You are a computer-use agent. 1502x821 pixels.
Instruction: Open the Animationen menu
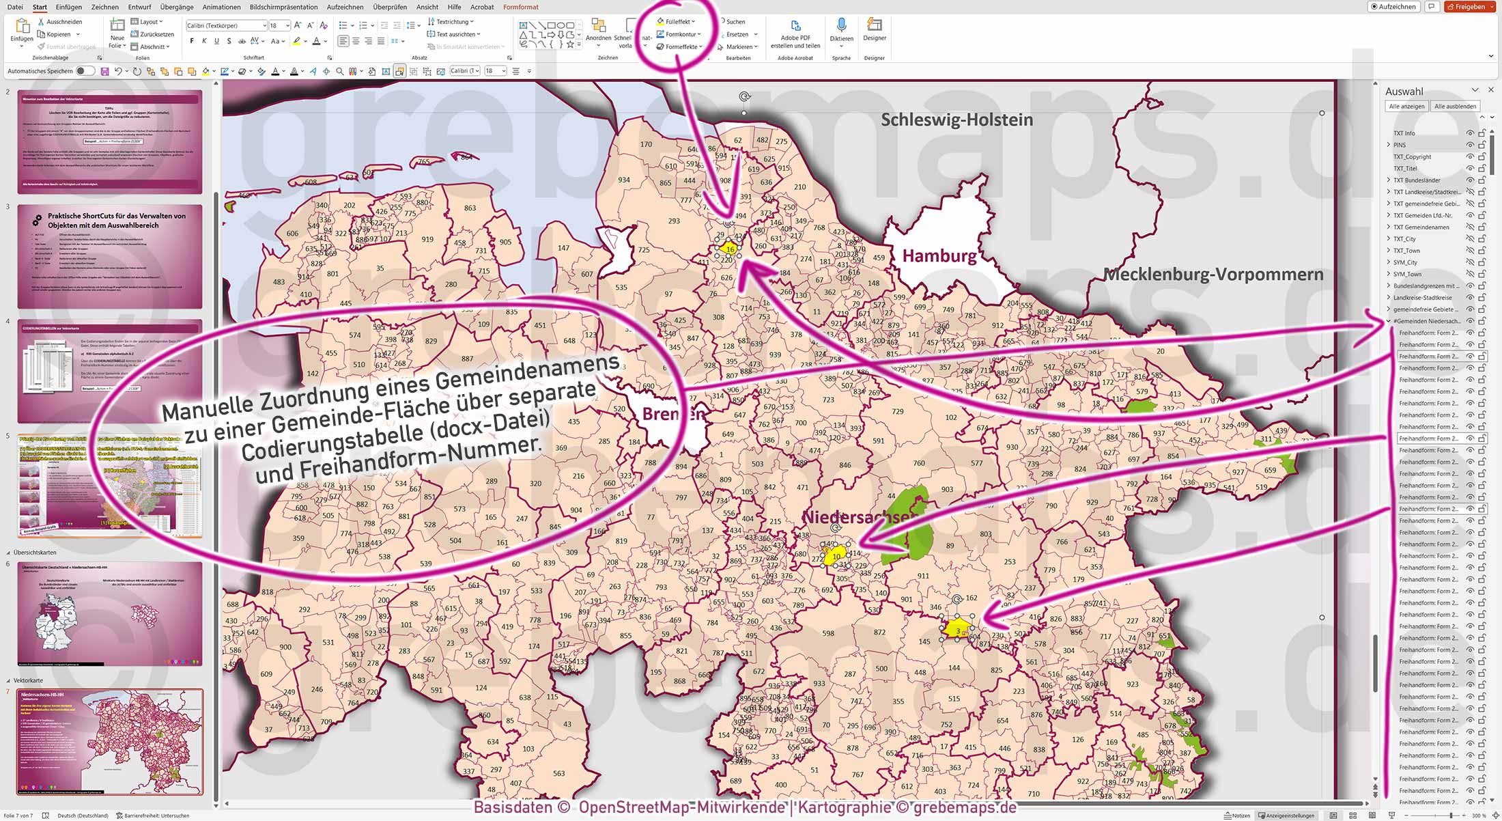point(221,7)
